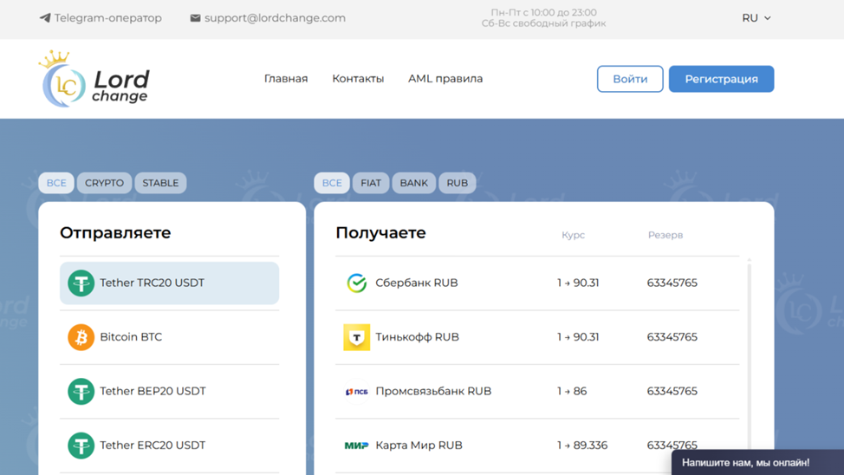This screenshot has width=844, height=475.
Task: Go to the Главная menu item
Action: pyautogui.click(x=286, y=79)
